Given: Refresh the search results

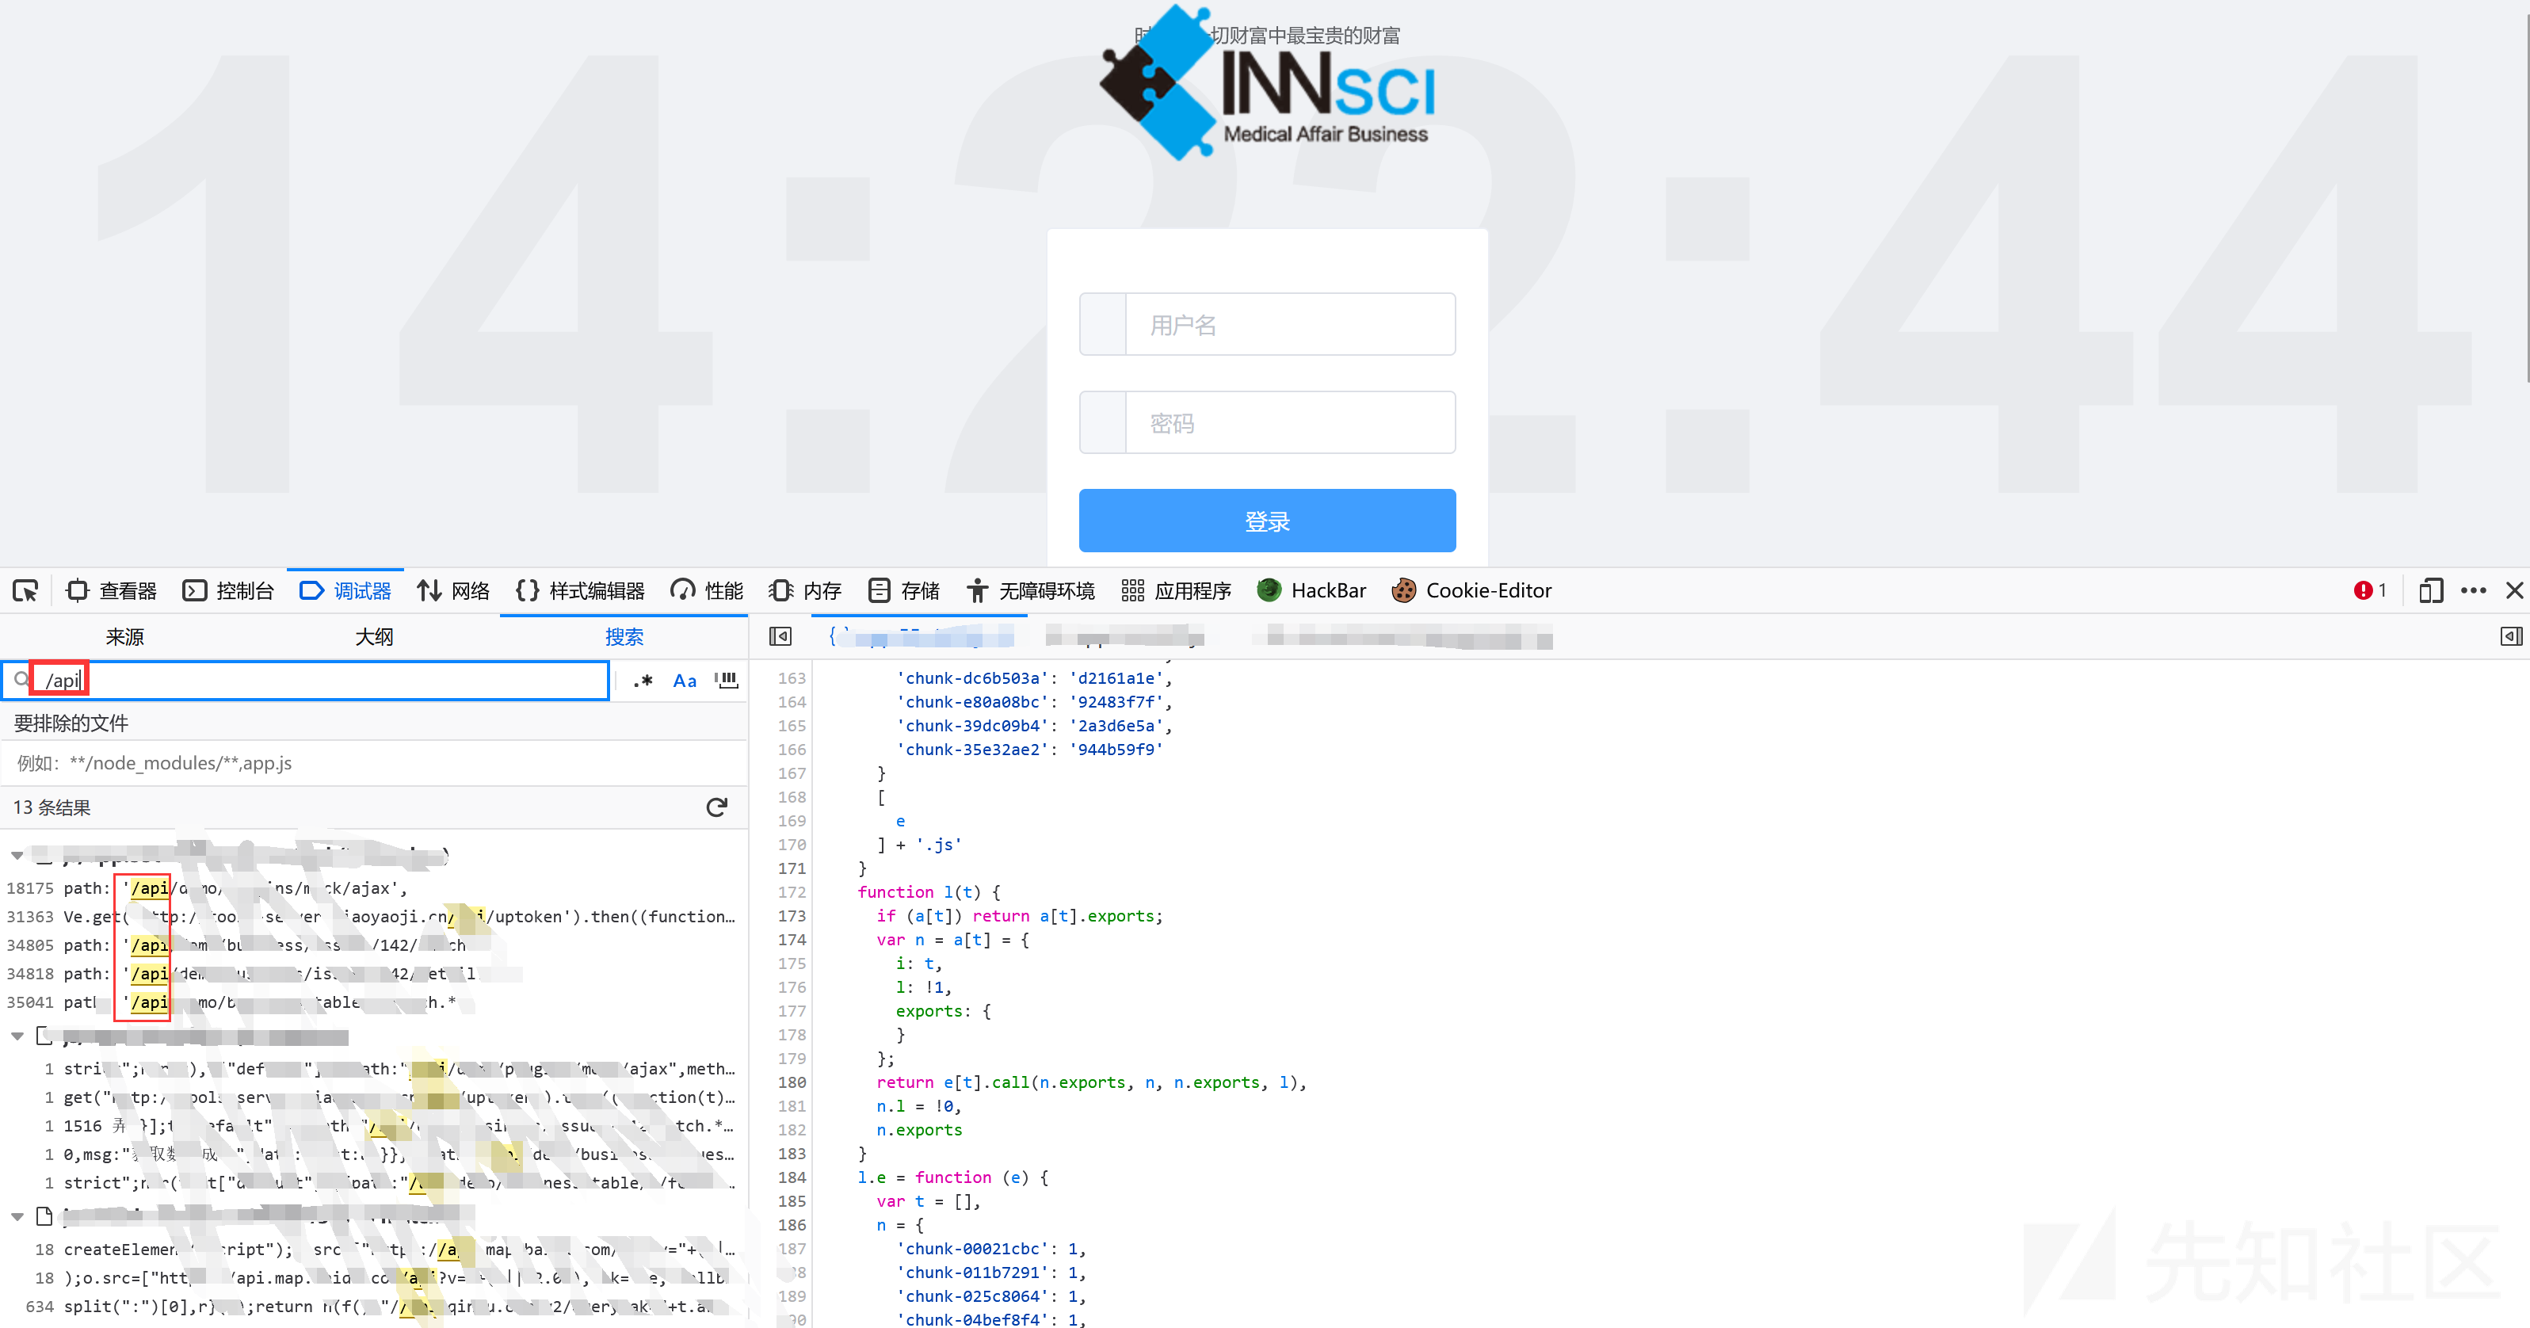Looking at the screenshot, I should coord(717,807).
